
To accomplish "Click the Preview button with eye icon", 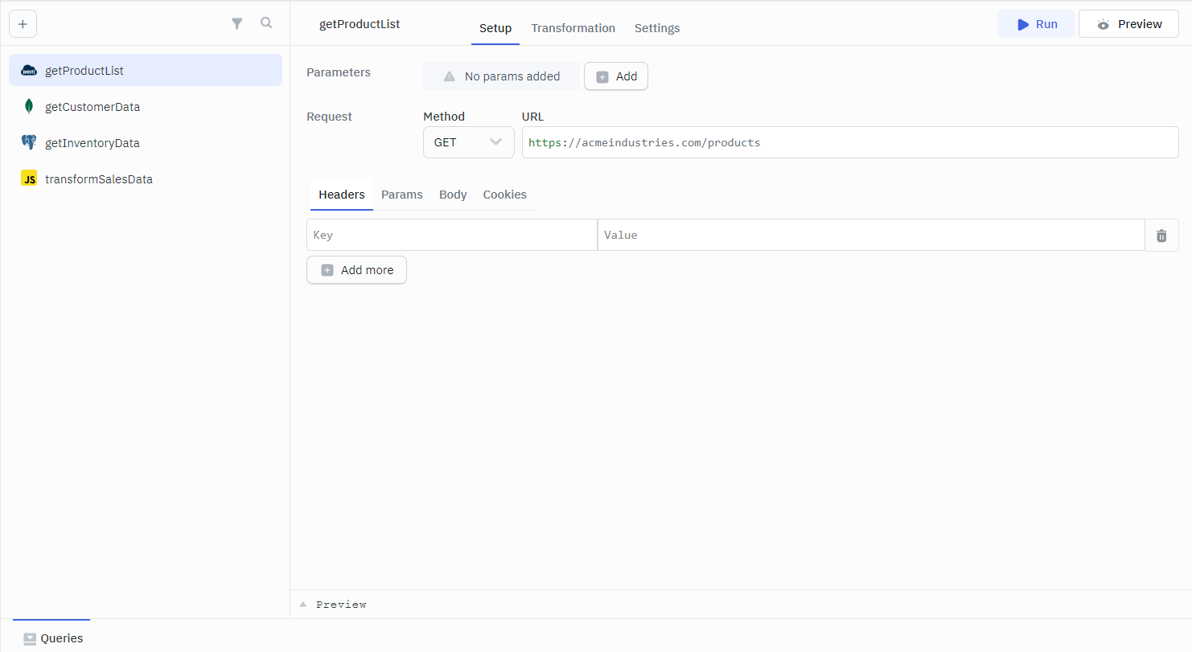I will tap(1128, 24).
